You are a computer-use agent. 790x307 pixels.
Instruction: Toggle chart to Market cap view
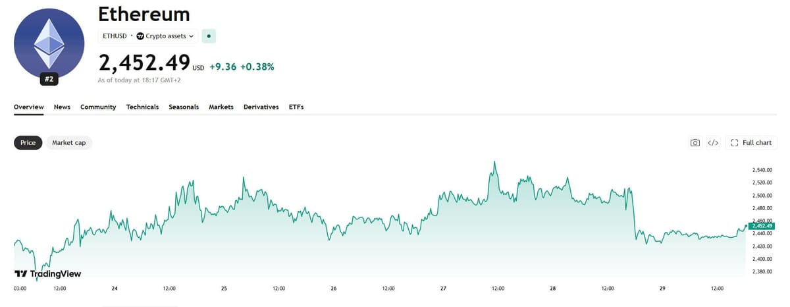coord(69,143)
